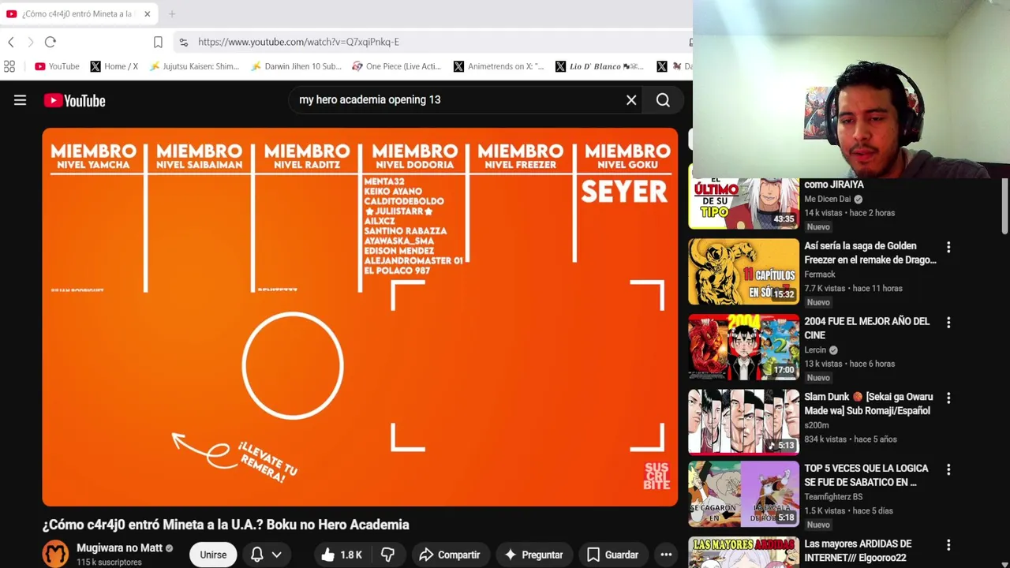Open the Golden Freezer 15:32 thumbnail
This screenshot has width=1010, height=568.
(x=743, y=272)
